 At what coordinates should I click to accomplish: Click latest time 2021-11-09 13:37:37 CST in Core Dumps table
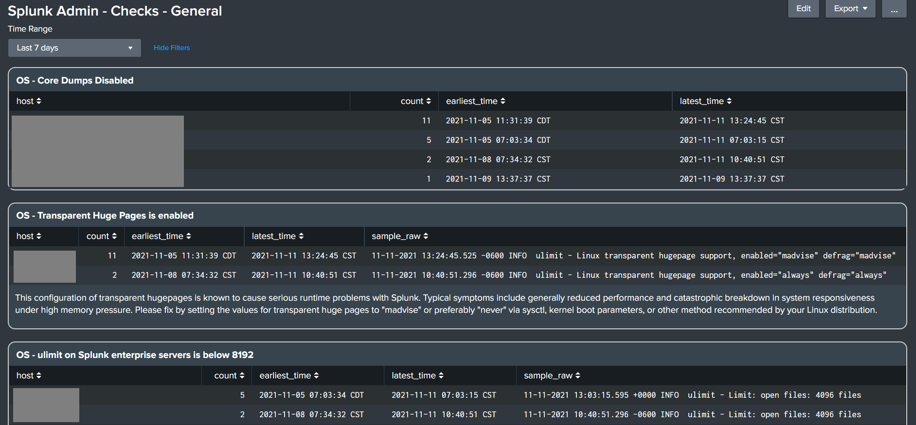pyautogui.click(x=732, y=179)
